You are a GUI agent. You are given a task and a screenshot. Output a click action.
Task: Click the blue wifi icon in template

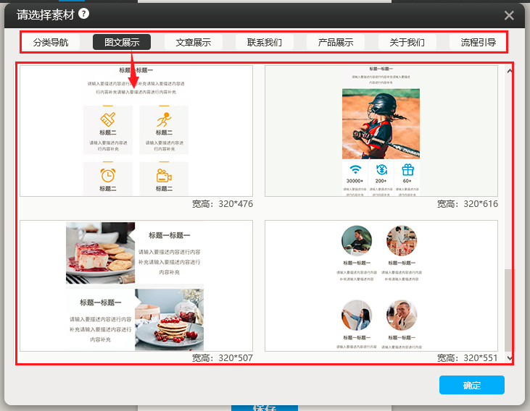tap(355, 170)
